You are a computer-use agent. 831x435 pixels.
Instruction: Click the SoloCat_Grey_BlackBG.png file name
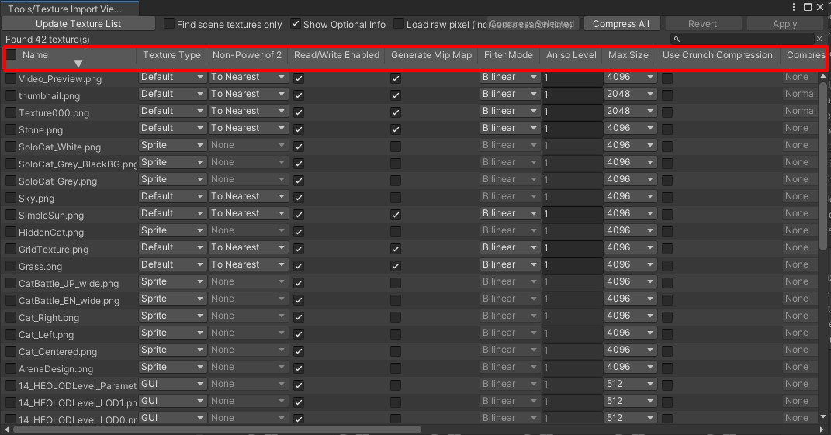coord(78,164)
